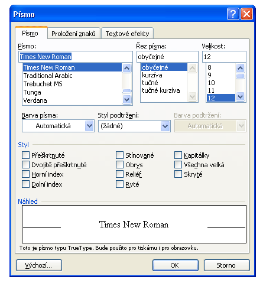Tick the Ryté checkbox
This screenshot has width=263, height=283.
(119, 184)
